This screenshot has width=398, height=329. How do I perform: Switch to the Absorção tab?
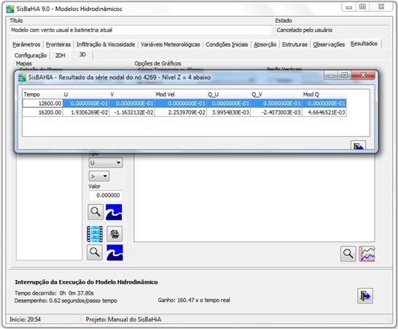(265, 44)
